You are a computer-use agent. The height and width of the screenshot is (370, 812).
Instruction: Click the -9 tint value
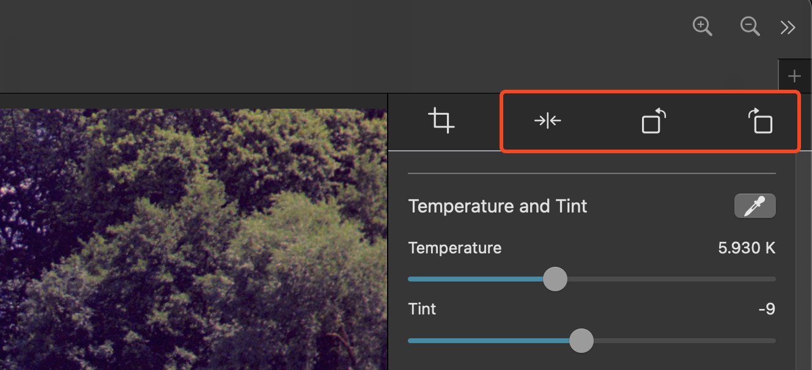click(767, 309)
